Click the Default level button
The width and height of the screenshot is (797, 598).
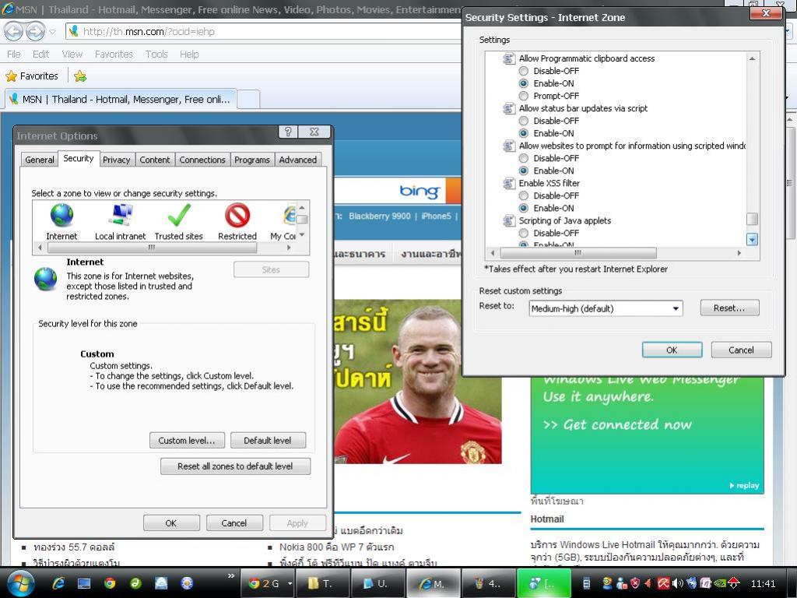[x=268, y=441]
